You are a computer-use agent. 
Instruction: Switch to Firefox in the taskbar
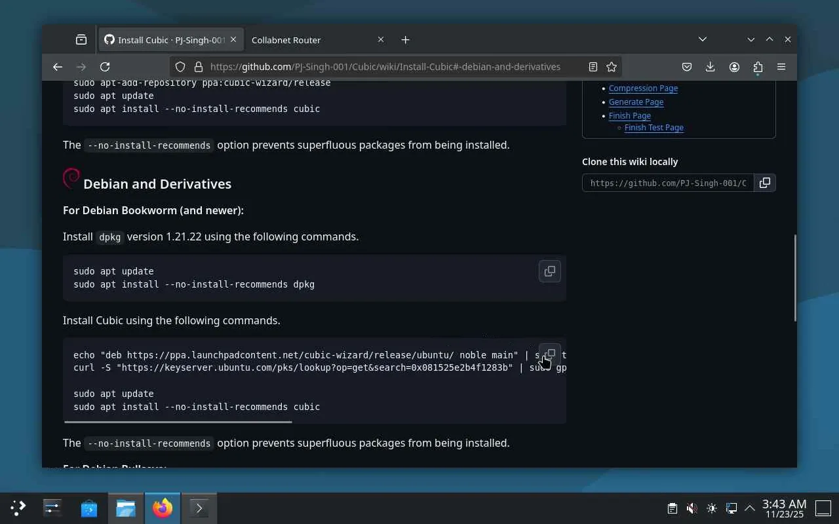click(x=163, y=508)
